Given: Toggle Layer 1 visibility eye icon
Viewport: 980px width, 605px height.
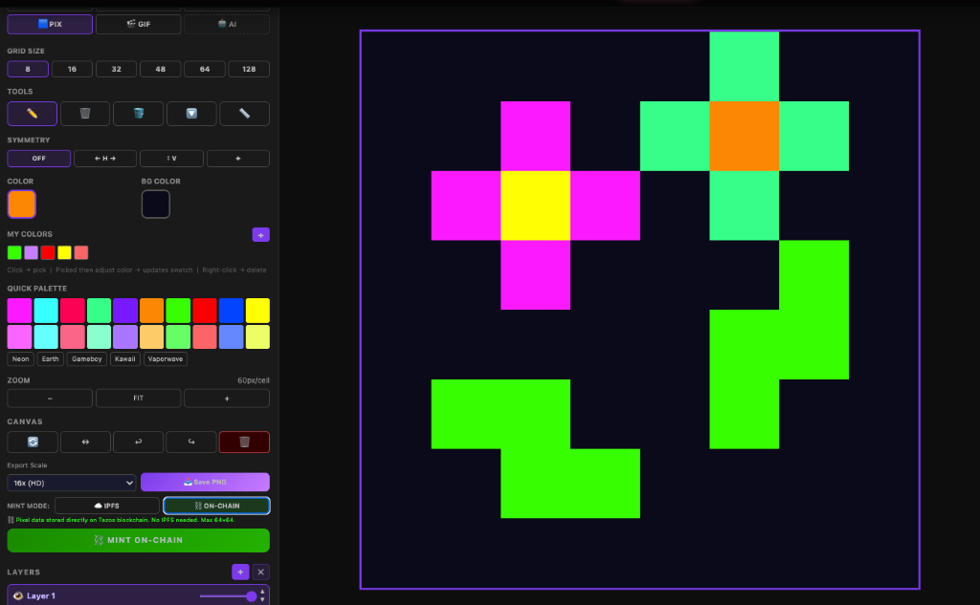Looking at the screenshot, I should [x=18, y=595].
